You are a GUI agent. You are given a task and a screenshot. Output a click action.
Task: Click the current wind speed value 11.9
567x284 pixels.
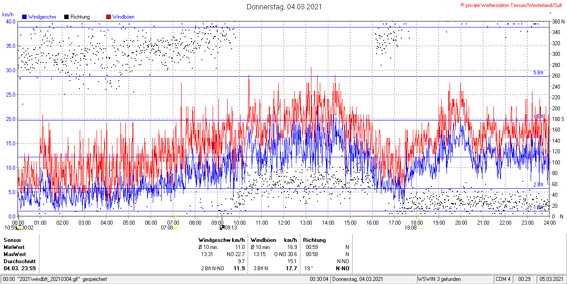pos(239,268)
